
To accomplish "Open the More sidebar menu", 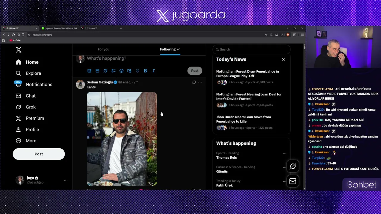I will (x=26, y=141).
